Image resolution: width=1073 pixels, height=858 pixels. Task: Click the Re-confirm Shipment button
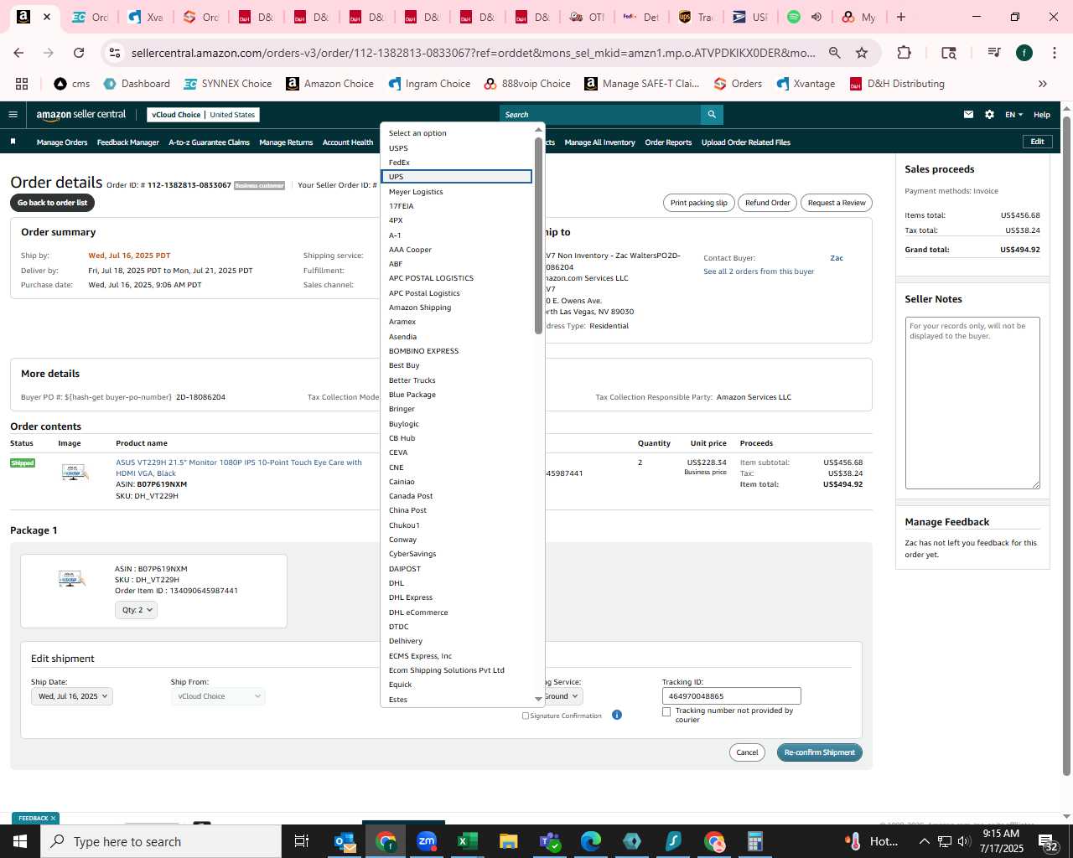point(819,752)
